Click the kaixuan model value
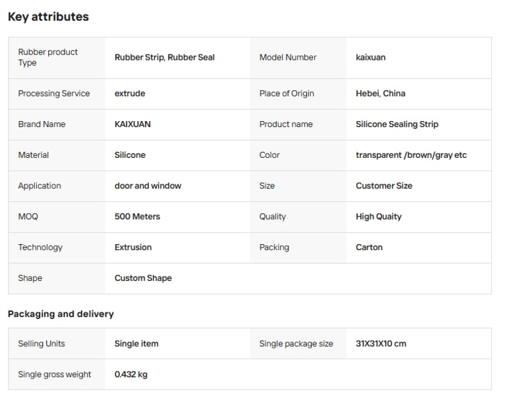 pyautogui.click(x=370, y=57)
